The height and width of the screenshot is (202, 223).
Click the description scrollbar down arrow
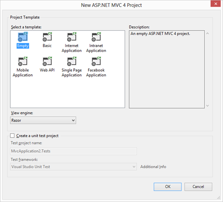pyautogui.click(x=208, y=105)
